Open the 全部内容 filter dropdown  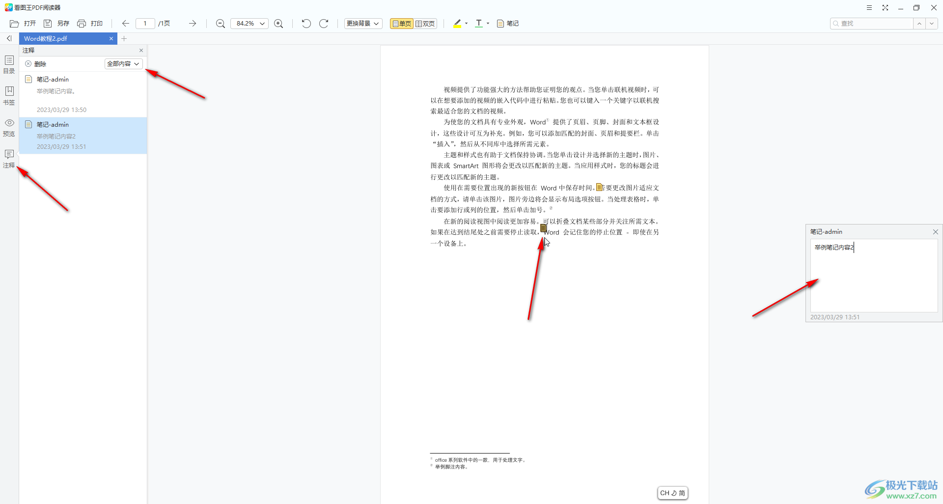coord(123,64)
